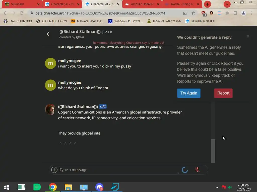Open the Windows 11 Downl... bookmark
The width and height of the screenshot is (257, 192).
click(125, 21)
